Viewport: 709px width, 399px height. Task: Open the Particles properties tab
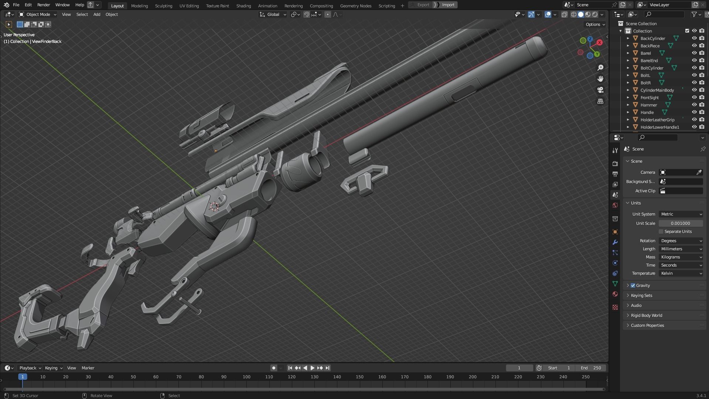pyautogui.click(x=615, y=253)
